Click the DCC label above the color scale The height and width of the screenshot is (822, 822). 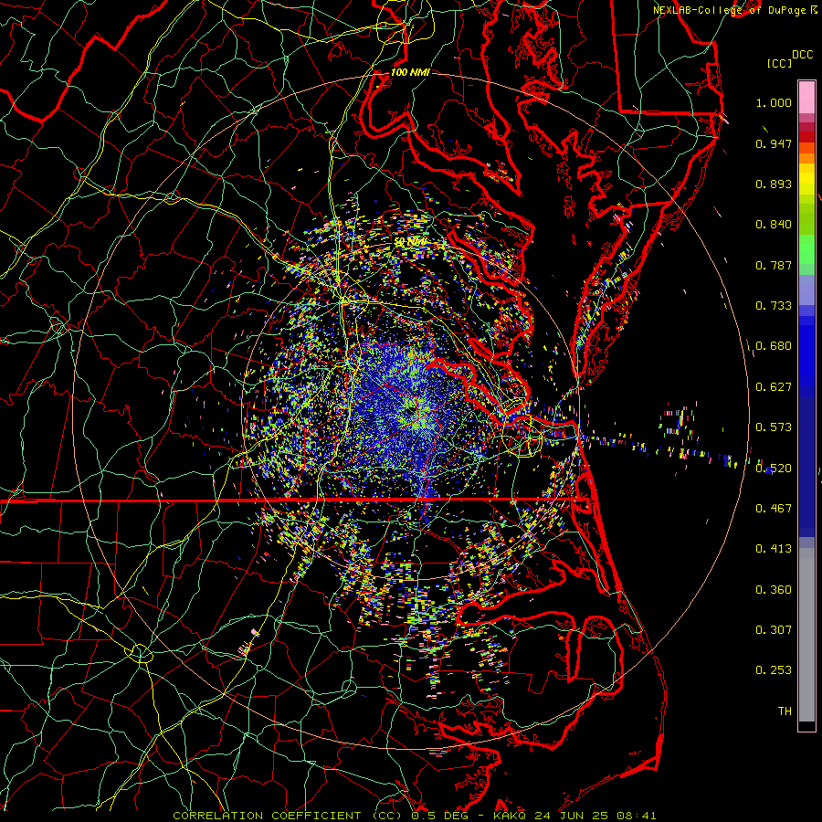tap(802, 55)
